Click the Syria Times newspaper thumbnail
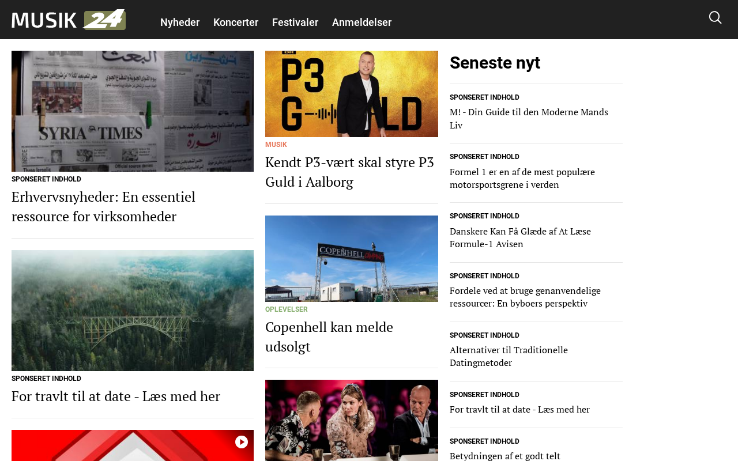 [133, 111]
